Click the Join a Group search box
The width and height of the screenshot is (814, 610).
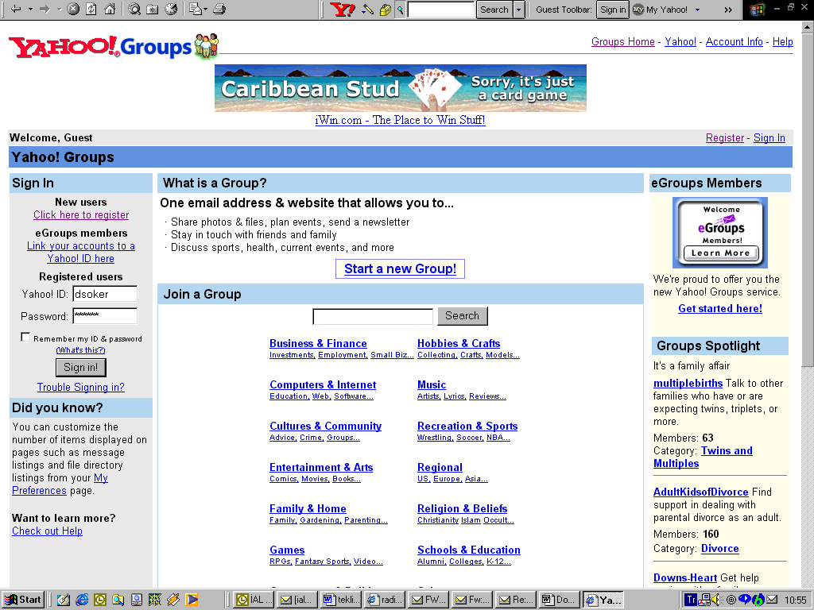[x=373, y=316]
